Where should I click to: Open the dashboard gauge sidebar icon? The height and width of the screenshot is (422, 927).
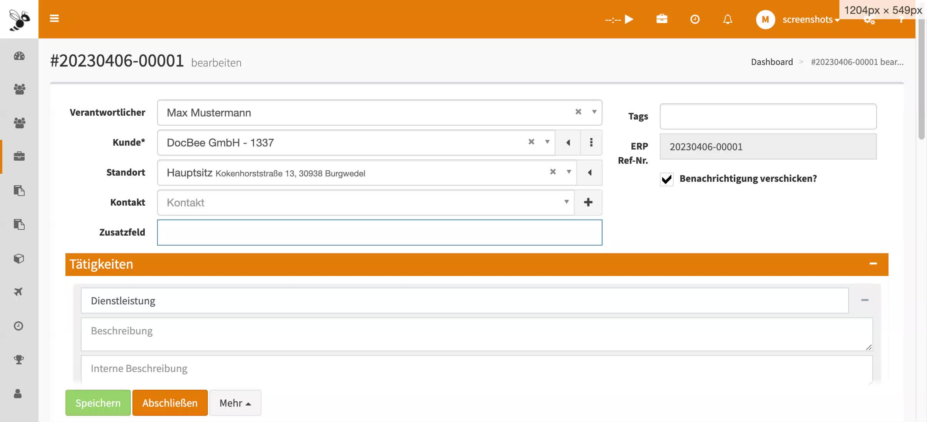point(19,56)
